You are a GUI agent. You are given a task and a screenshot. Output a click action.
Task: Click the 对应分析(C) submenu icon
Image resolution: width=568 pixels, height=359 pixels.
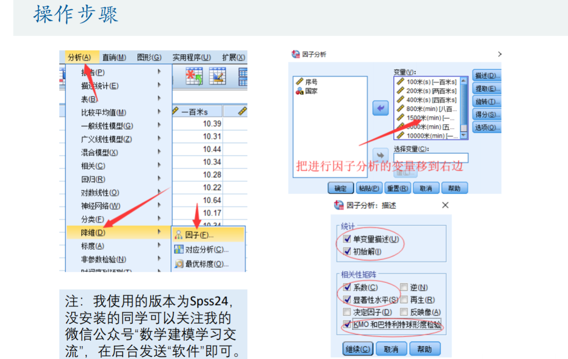click(178, 250)
